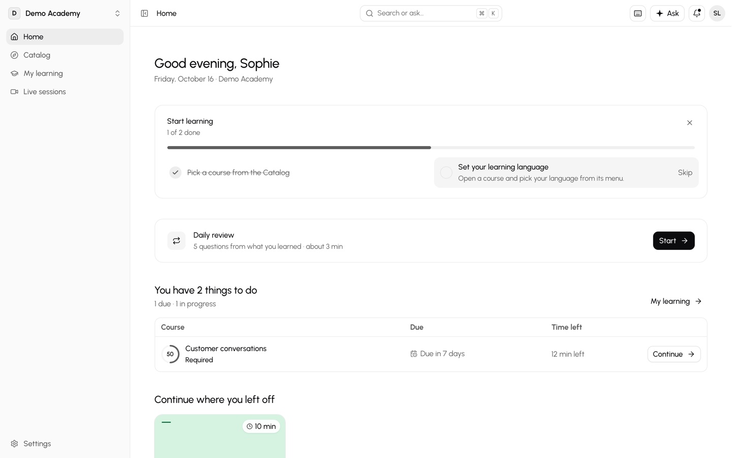Skip setting the learning language

tap(685, 173)
